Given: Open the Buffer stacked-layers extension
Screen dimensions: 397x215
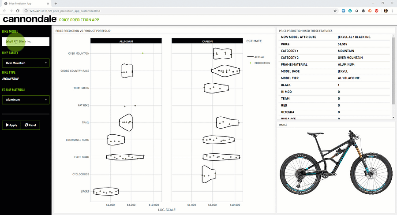Looking at the screenshot, I should [363, 11].
